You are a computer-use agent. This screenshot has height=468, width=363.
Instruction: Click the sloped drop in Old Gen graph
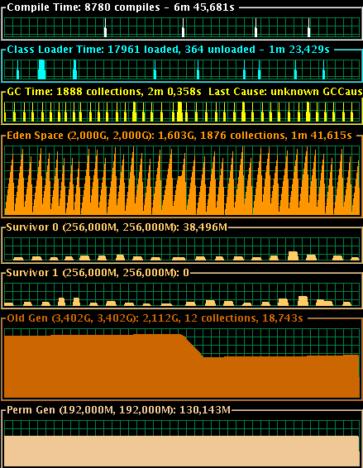pyautogui.click(x=193, y=346)
